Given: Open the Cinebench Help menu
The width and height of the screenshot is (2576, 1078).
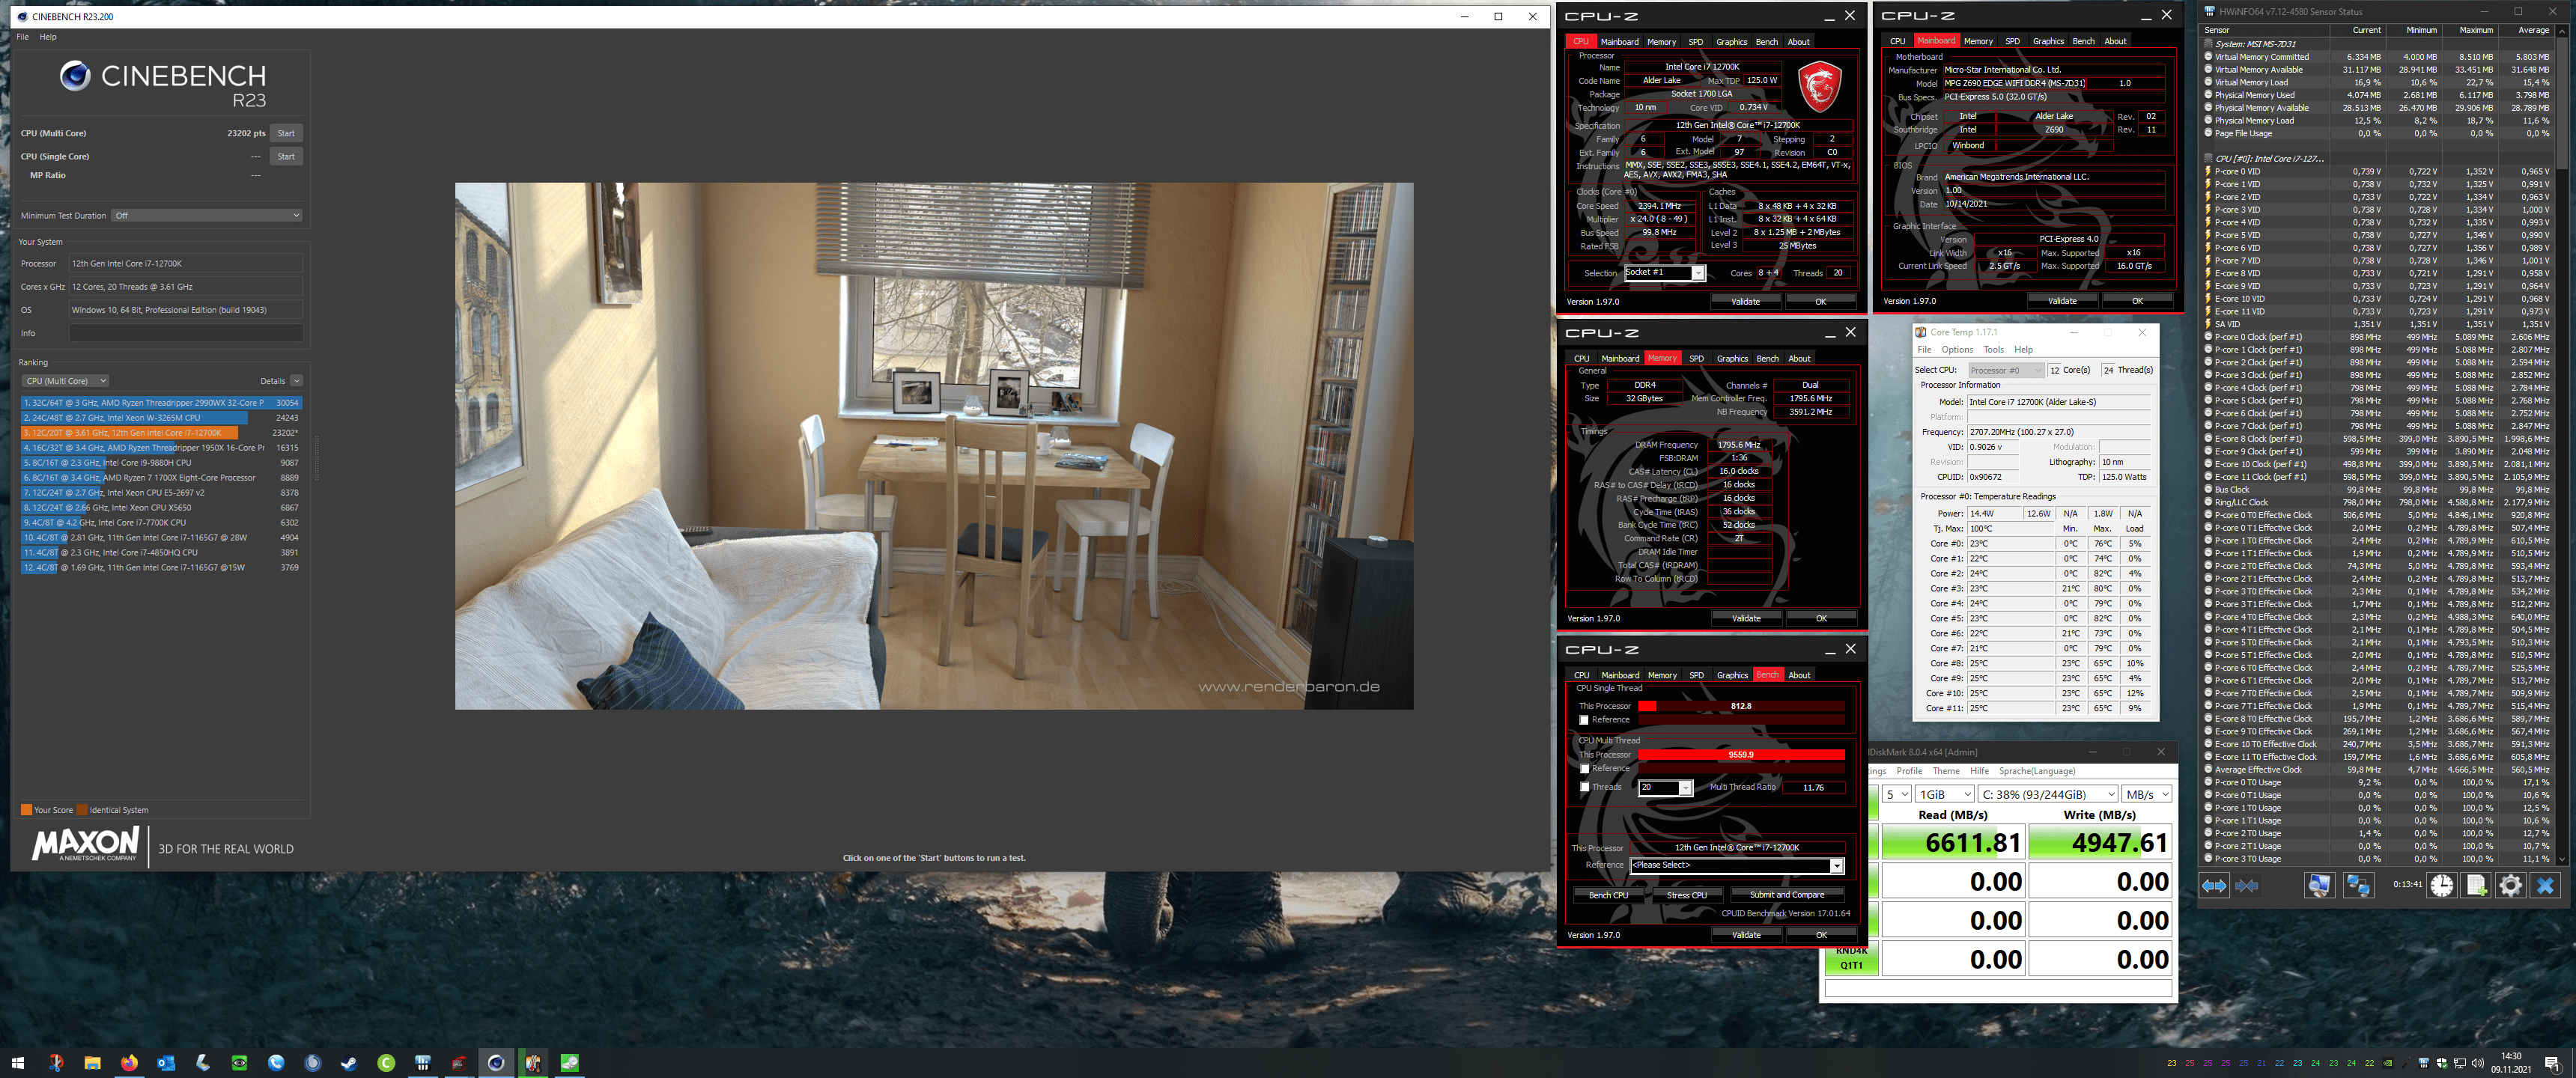Looking at the screenshot, I should (x=48, y=37).
